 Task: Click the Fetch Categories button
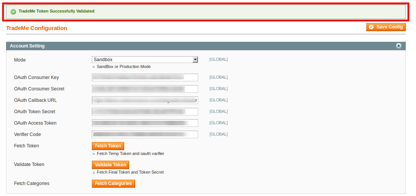[113, 183]
